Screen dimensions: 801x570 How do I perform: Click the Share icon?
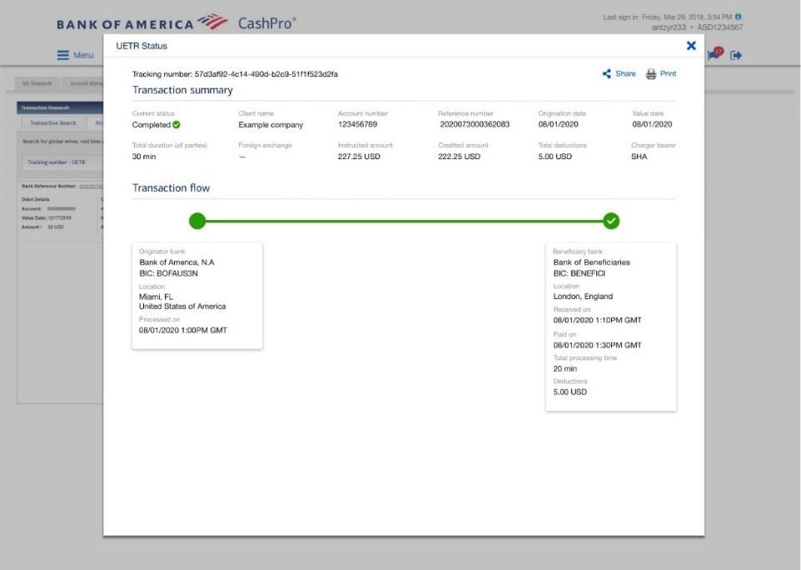(606, 73)
